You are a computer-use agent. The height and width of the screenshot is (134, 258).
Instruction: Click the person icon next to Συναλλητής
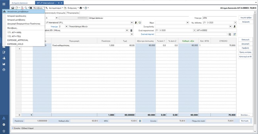[x=235, y=26]
